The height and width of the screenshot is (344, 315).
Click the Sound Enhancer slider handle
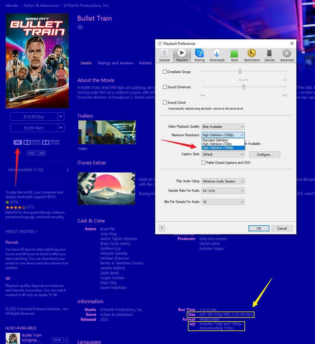[x=244, y=87]
